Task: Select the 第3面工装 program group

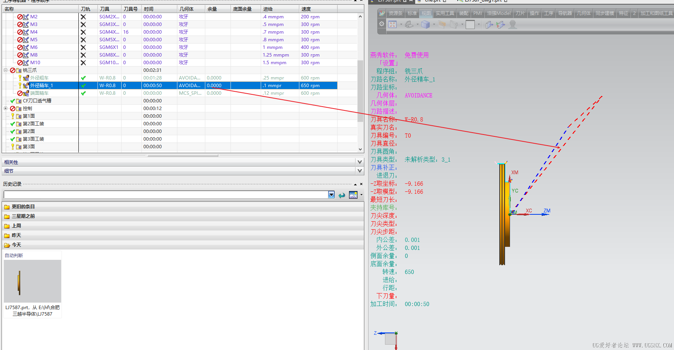Action: tap(33, 139)
